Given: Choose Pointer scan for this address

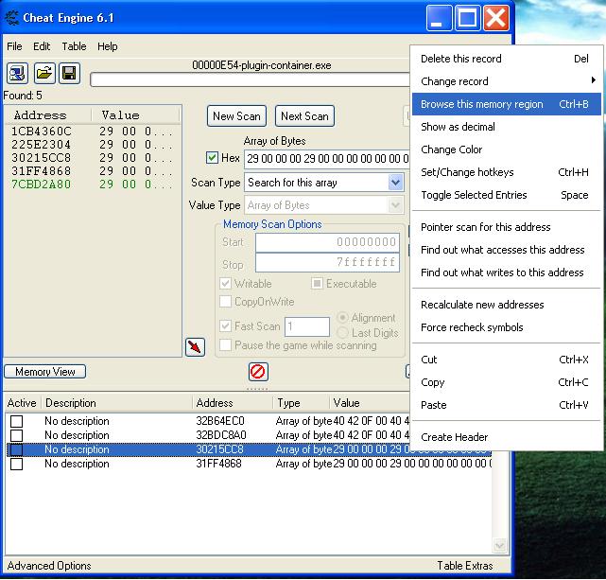Looking at the screenshot, I should [507, 227].
